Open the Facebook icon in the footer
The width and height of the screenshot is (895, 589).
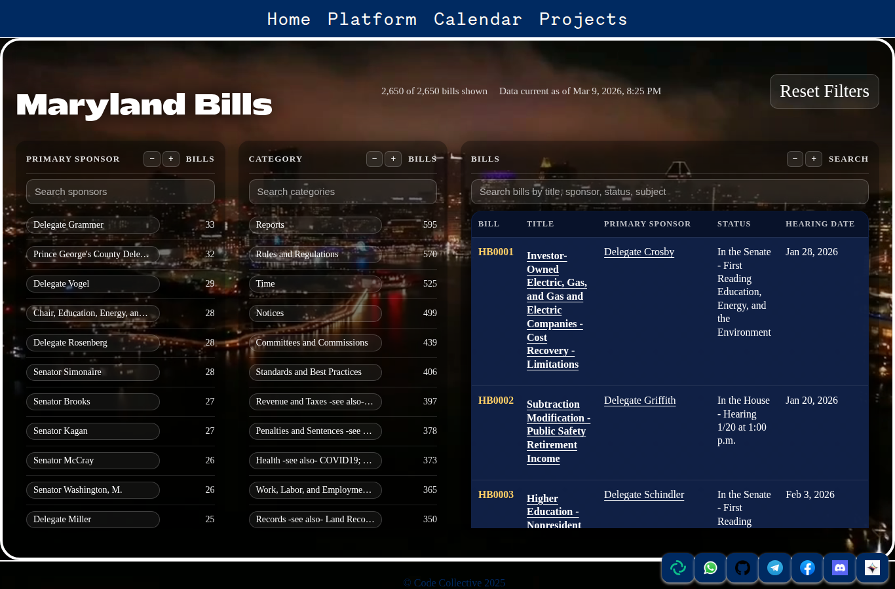(x=807, y=568)
